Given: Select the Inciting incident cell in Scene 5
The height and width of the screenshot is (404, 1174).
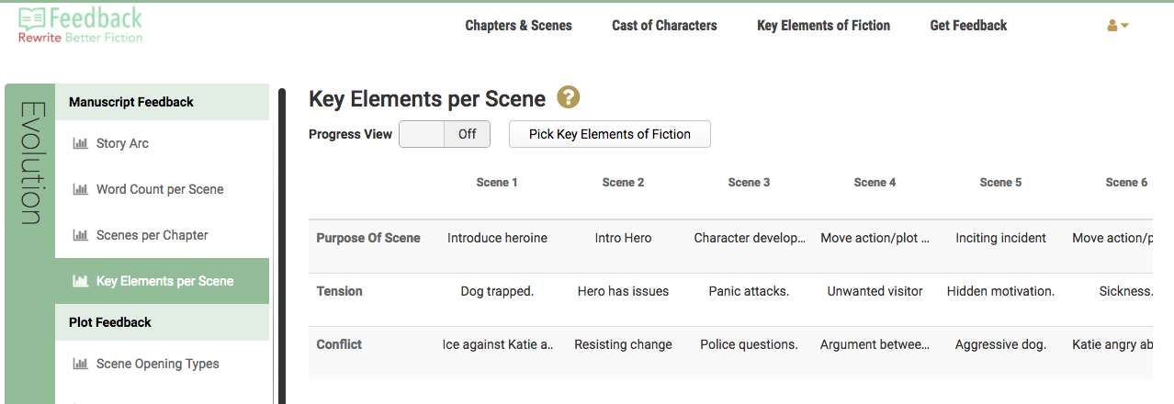Looking at the screenshot, I should 1000,238.
